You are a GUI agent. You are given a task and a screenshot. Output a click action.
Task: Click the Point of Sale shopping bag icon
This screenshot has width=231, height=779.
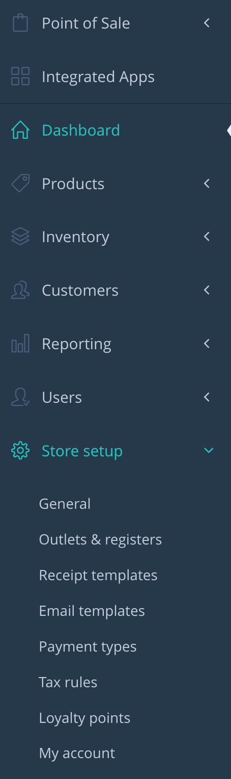[x=20, y=23]
